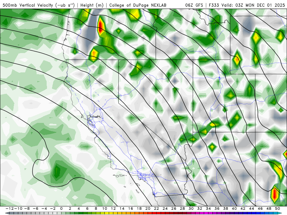
Task: Click the '50' color scale label
Action: 277,209
